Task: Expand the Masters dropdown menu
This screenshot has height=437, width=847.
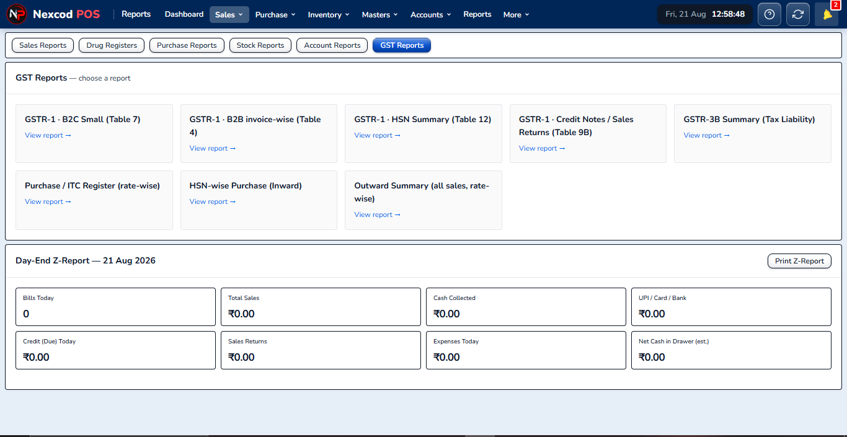Action: [380, 14]
